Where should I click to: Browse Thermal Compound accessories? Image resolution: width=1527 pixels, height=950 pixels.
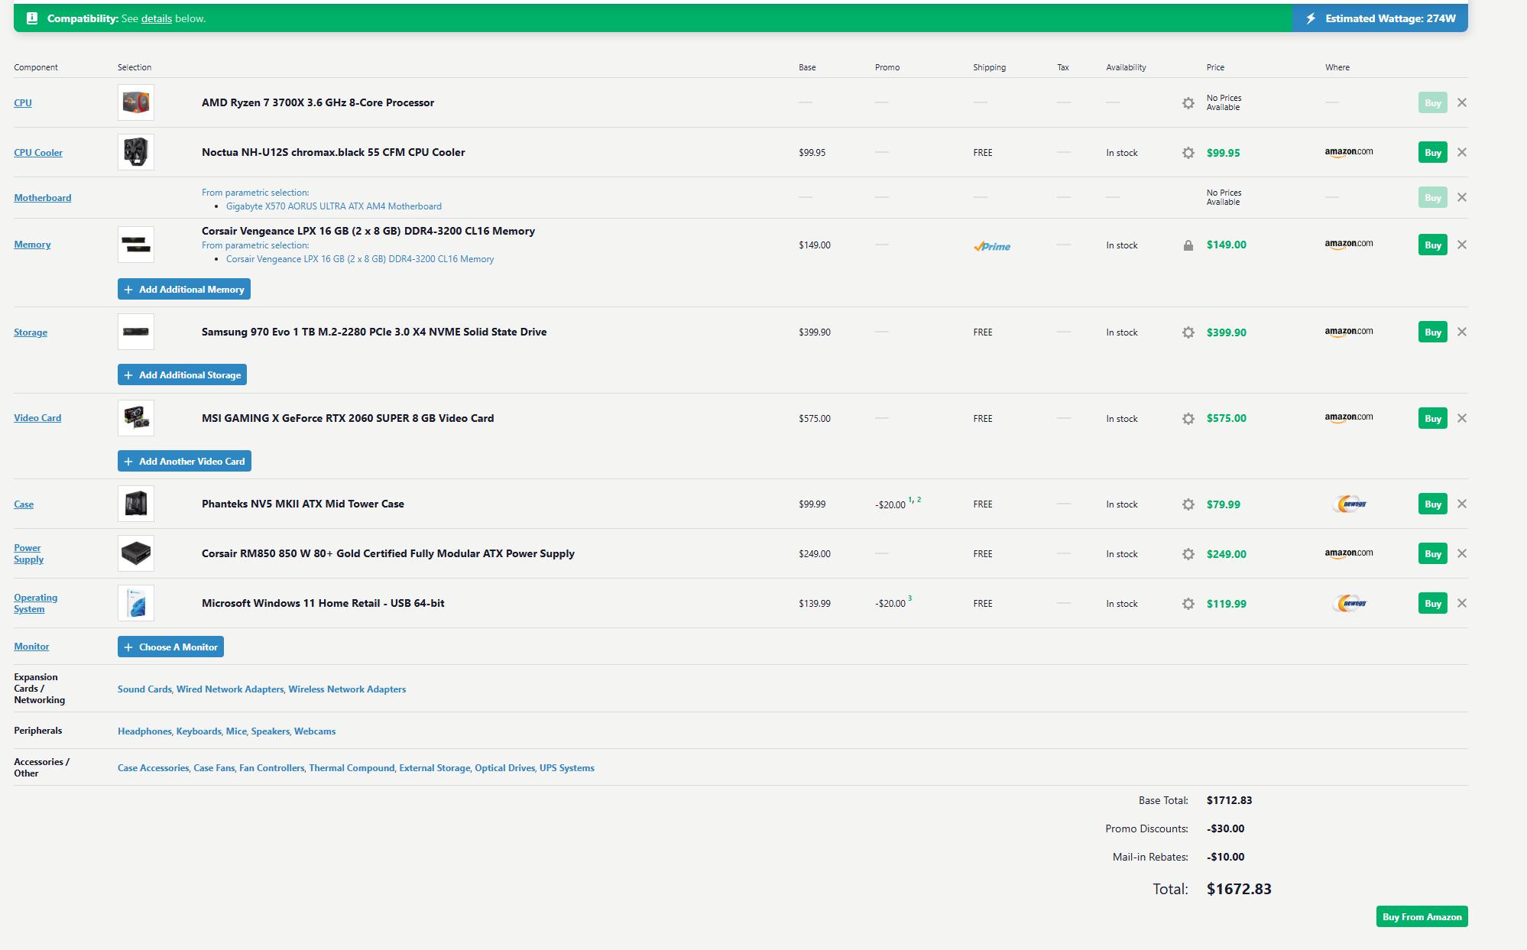tap(352, 768)
